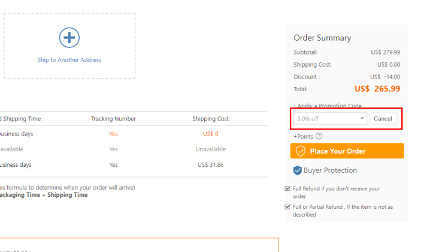Cancel the applied promotion code
The image size is (445, 252).
tap(383, 119)
